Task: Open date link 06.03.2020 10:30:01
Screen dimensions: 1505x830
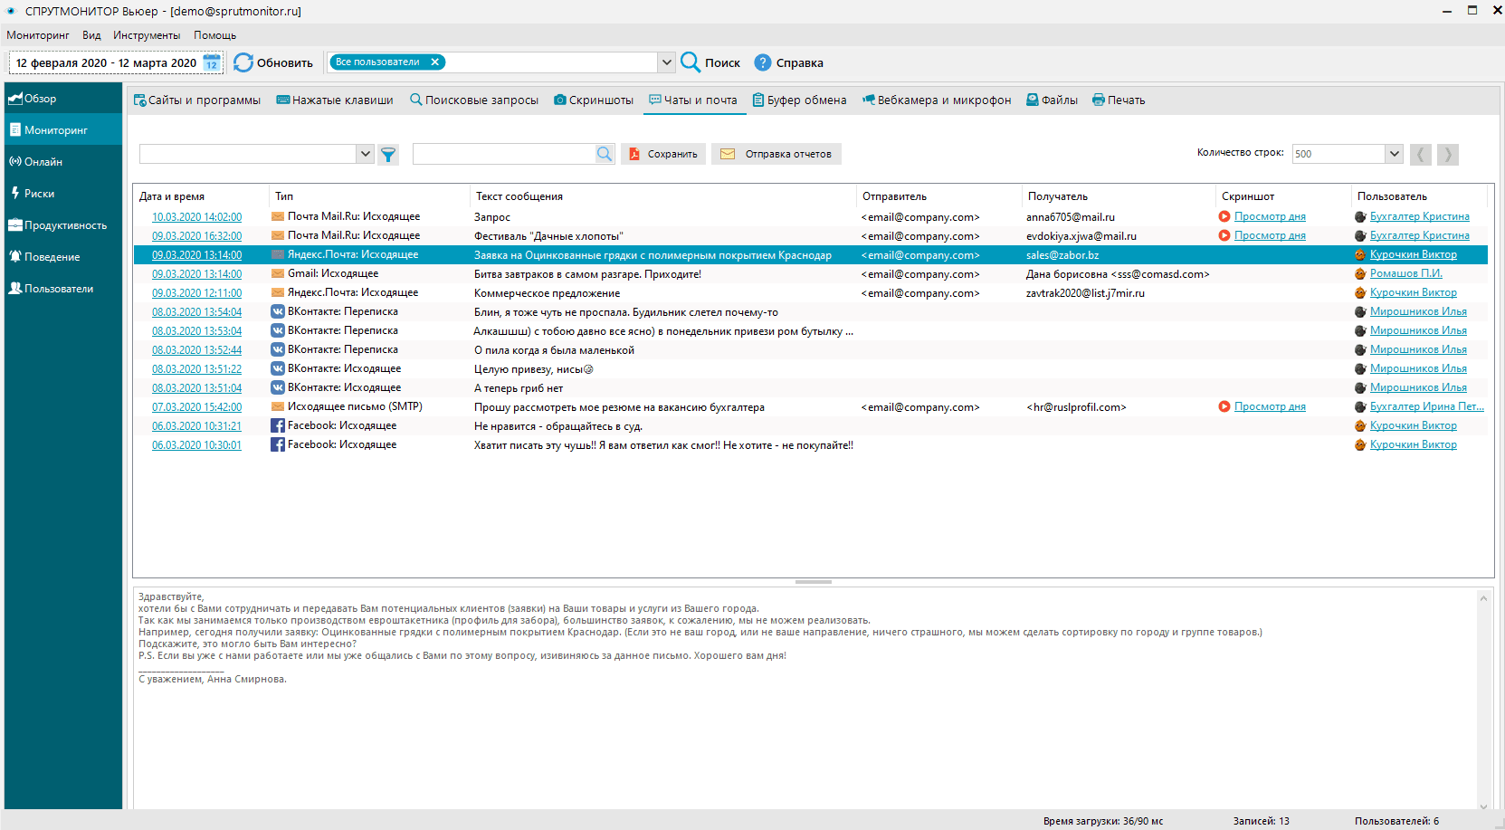Action: pos(196,445)
